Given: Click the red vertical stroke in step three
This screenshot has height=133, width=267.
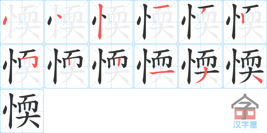Looking at the screenshot, I should tap(100, 22).
